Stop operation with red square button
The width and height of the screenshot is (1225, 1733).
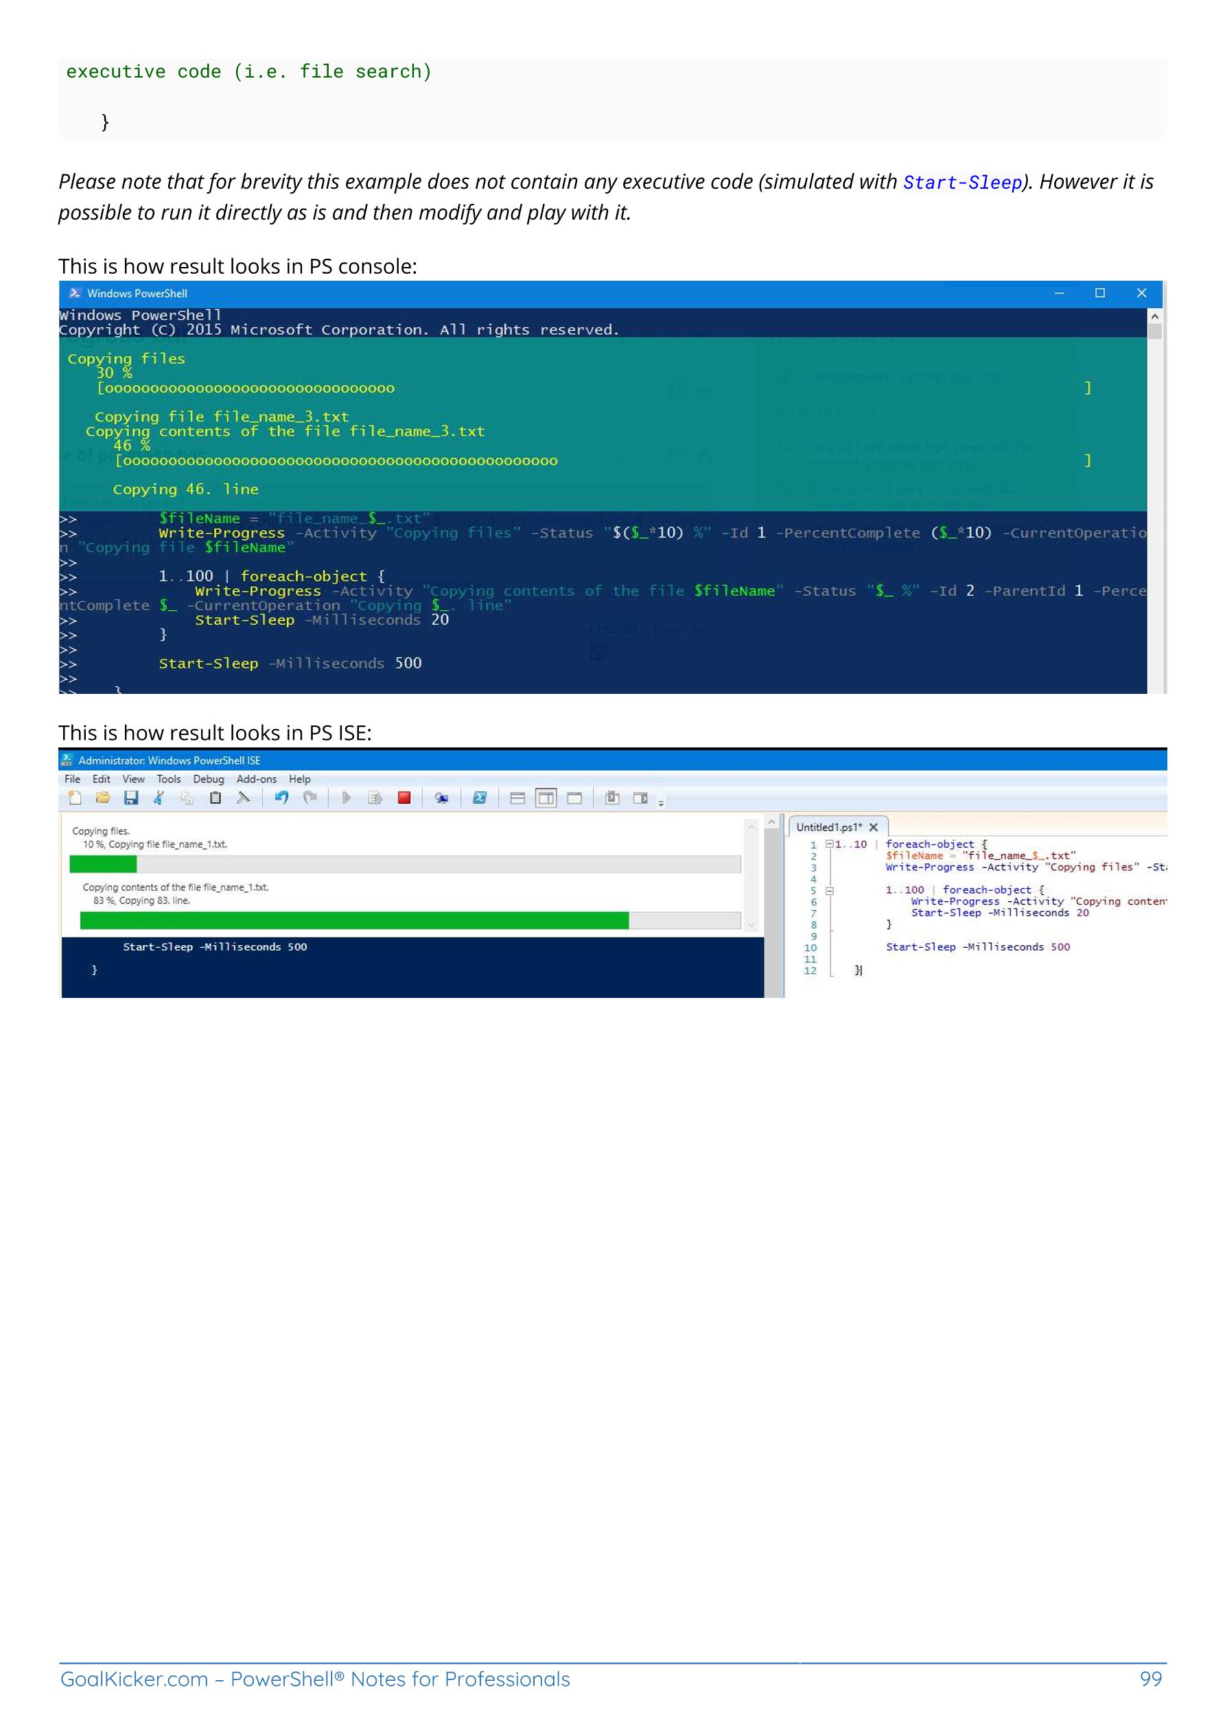point(404,798)
